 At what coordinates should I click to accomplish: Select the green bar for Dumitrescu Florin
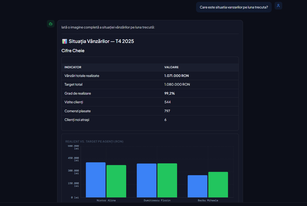pyautogui.click(x=167, y=180)
